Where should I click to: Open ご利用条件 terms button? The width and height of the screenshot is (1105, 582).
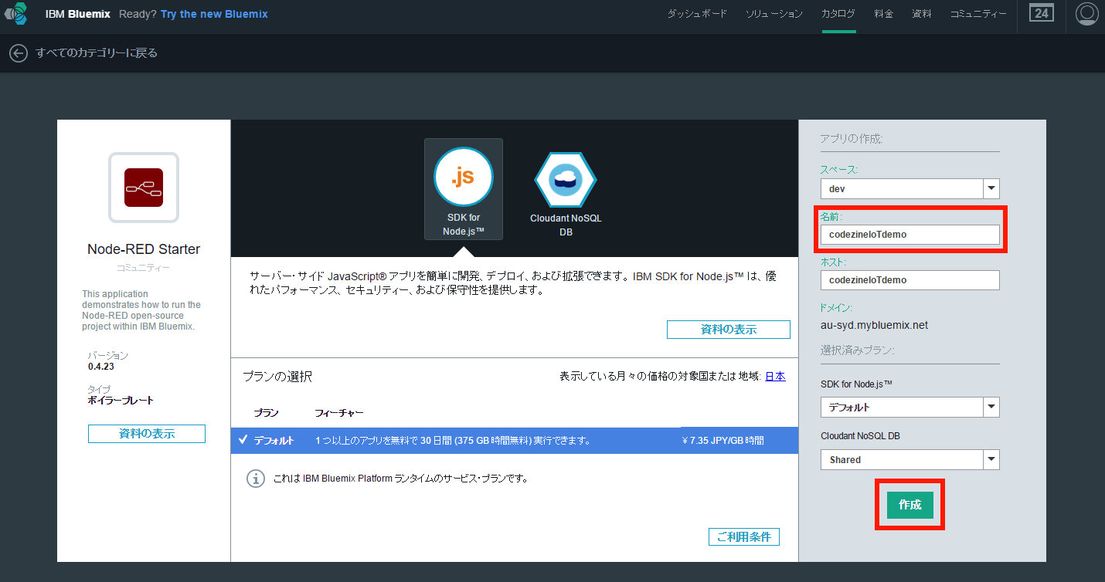[743, 537]
